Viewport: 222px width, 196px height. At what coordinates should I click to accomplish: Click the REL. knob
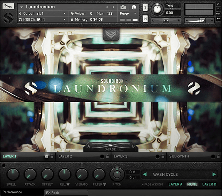(65, 174)
